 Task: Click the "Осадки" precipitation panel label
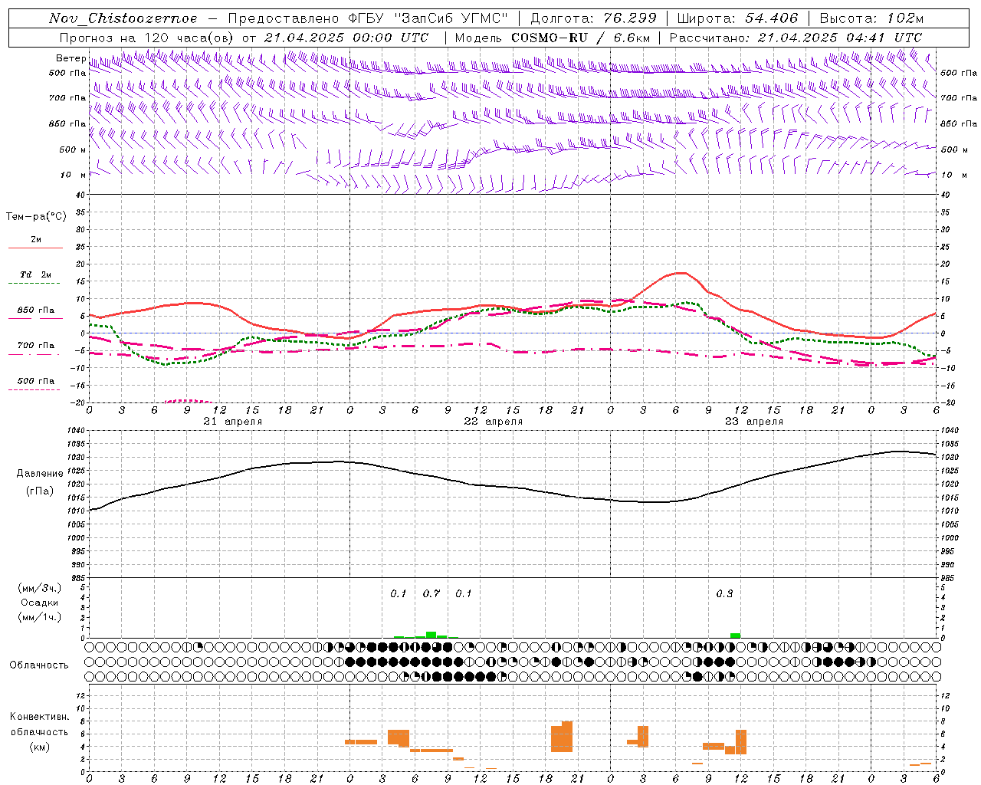point(39,603)
